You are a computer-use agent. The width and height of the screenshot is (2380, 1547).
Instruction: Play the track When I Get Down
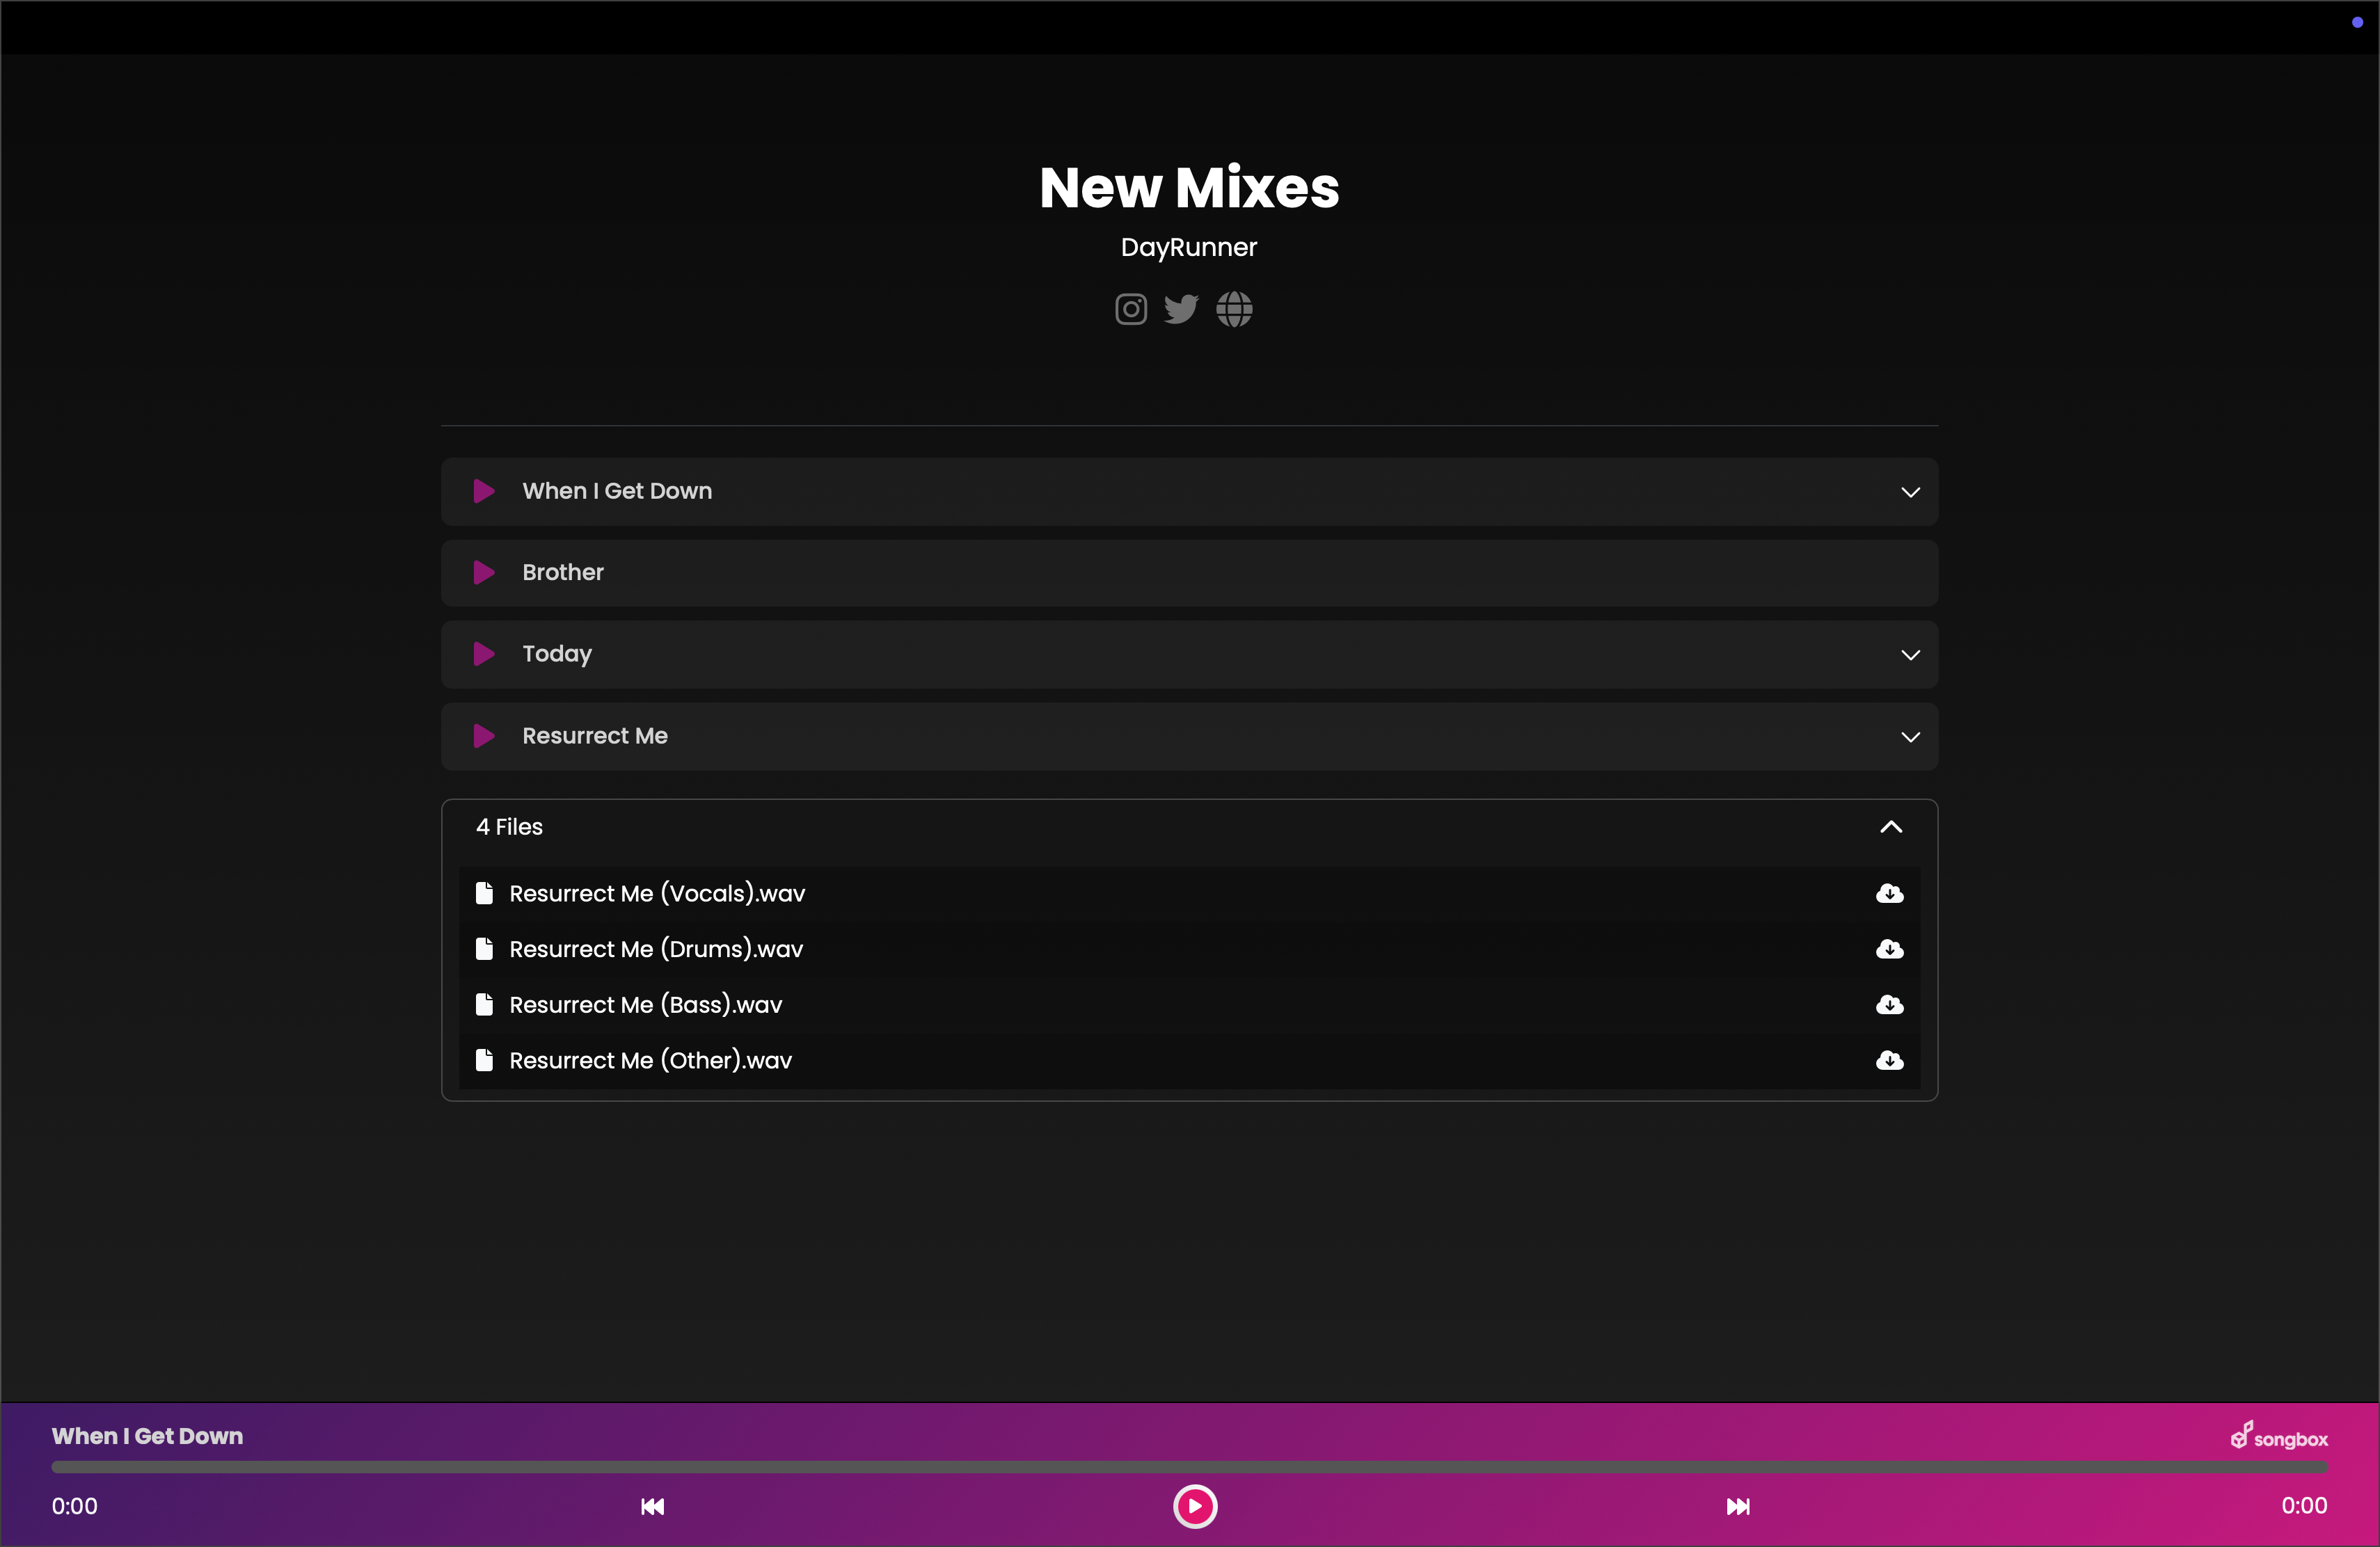pyautogui.click(x=484, y=490)
